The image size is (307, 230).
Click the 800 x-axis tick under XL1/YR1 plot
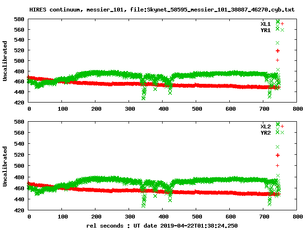pos(298,109)
